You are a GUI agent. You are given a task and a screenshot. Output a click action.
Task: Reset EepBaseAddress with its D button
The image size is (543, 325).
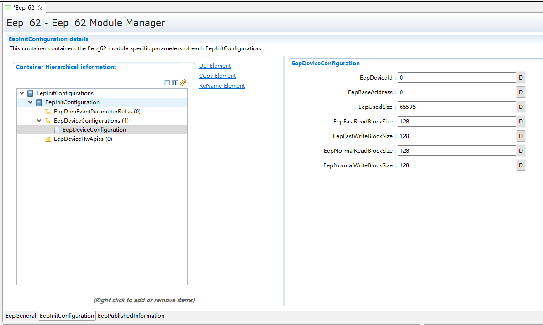click(x=521, y=92)
